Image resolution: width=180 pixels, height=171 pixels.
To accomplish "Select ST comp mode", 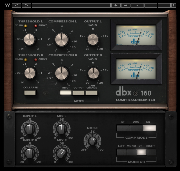I will (x=123, y=128).
